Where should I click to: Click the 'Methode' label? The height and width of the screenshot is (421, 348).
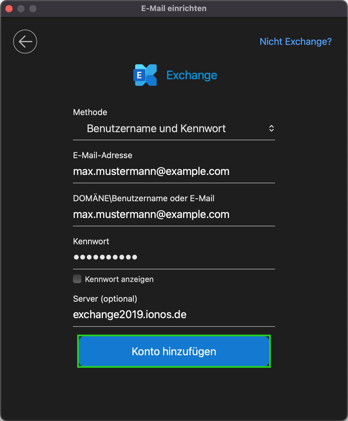90,112
